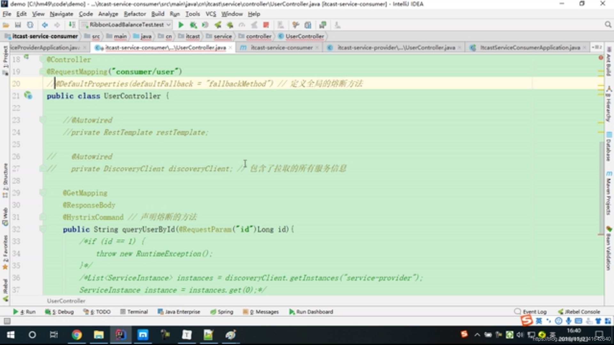
Task: Click the Open folder toolbar icon
Action: [6, 25]
